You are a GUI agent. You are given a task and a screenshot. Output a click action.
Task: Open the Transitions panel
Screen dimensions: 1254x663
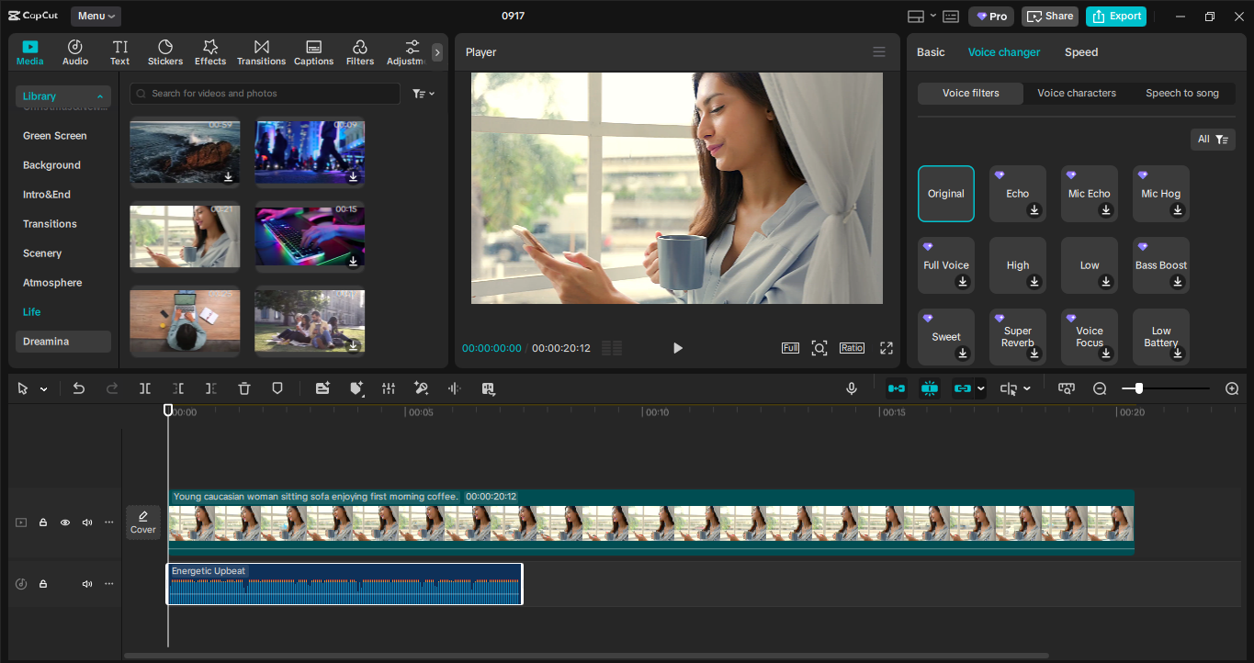[x=261, y=51]
